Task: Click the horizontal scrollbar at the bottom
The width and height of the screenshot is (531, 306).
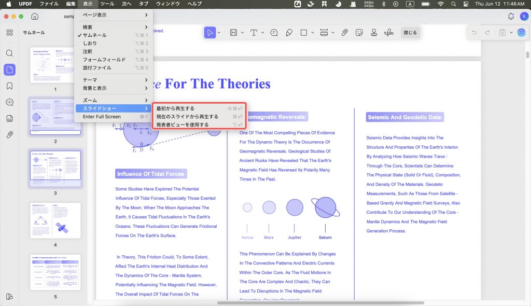Action: pos(320,302)
